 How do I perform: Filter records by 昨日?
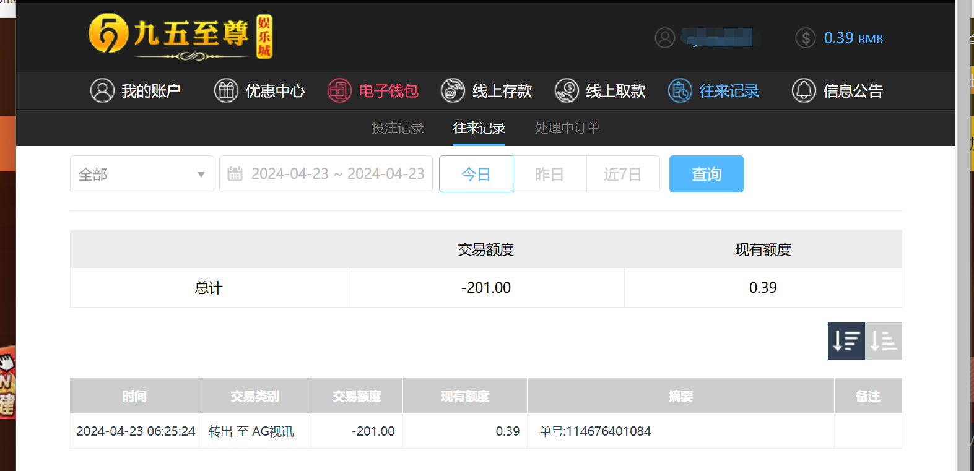tap(549, 174)
